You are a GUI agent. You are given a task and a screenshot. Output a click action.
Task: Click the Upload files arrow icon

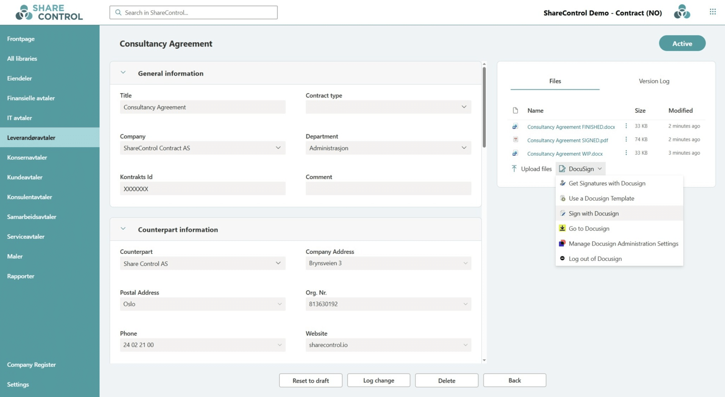(x=514, y=169)
